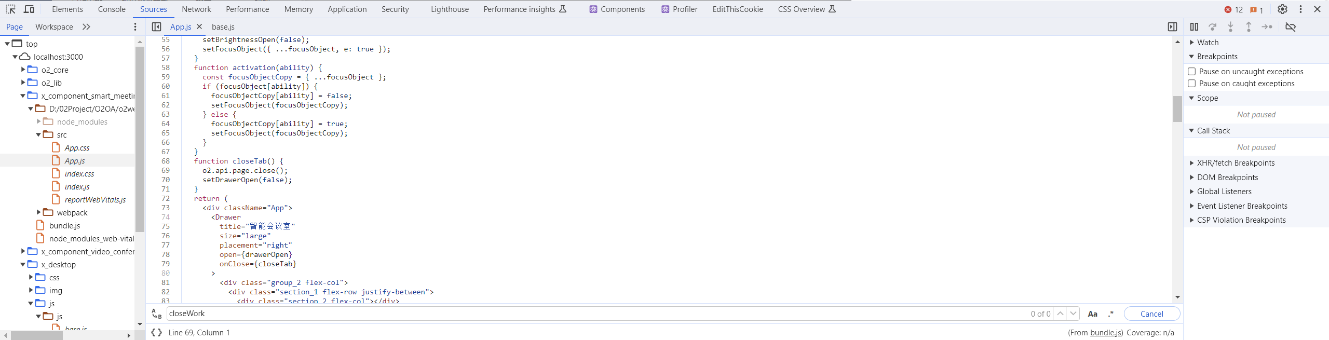Viewport: 1329px width, 340px height.
Task: Toggle the device toolbar icon
Action: pyautogui.click(x=29, y=9)
